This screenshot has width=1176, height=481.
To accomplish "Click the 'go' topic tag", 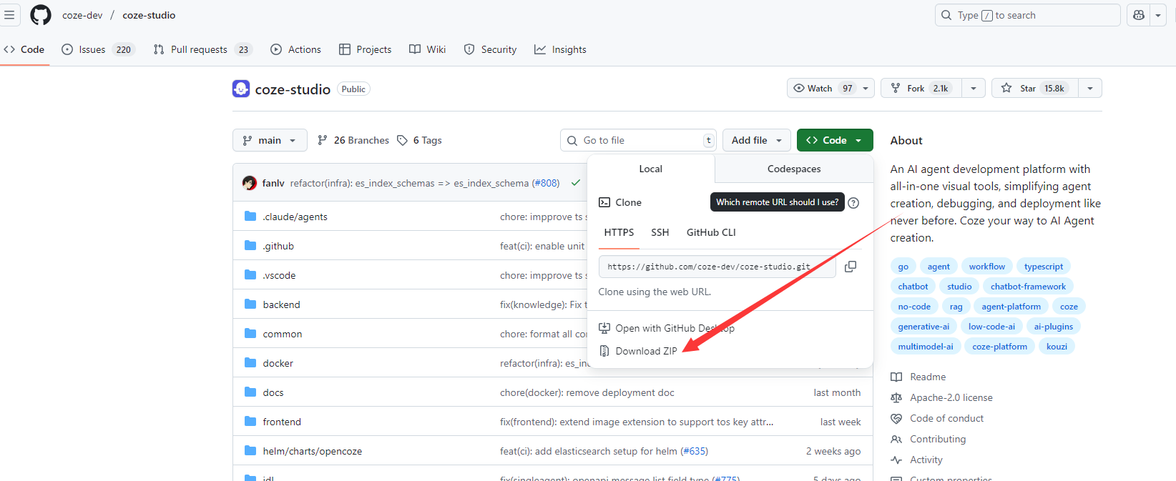I will tap(903, 267).
